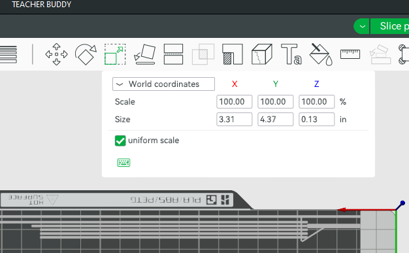Choose the Lay on Face tool
Image resolution: width=409 pixels, height=253 pixels.
point(145,54)
